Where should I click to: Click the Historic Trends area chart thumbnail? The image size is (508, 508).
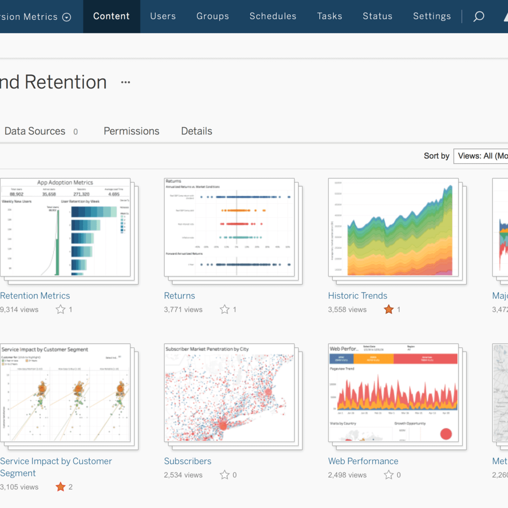click(393, 227)
